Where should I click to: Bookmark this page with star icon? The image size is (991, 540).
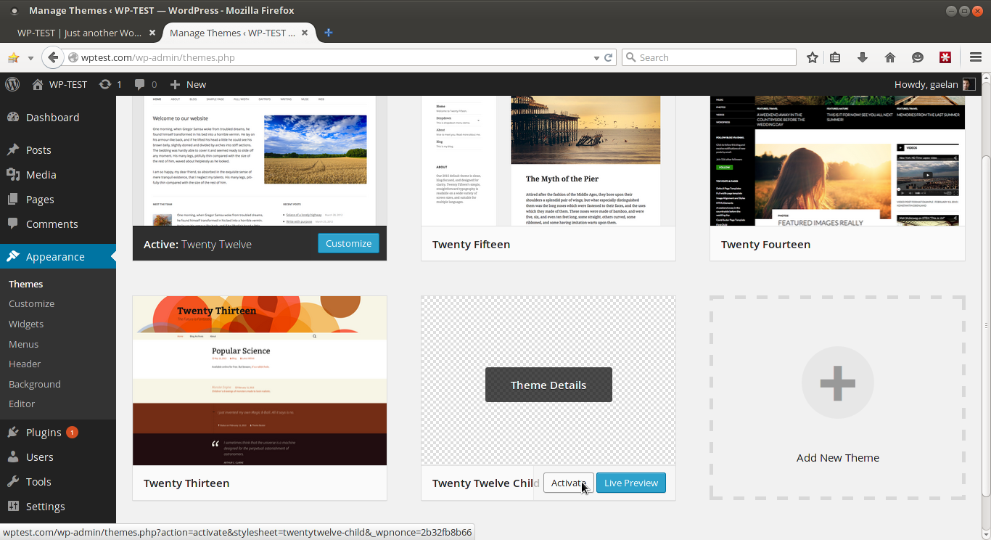(813, 57)
